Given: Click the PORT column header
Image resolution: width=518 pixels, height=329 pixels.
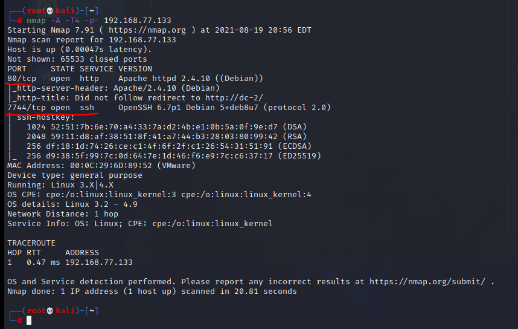Looking at the screenshot, I should [17, 69].
